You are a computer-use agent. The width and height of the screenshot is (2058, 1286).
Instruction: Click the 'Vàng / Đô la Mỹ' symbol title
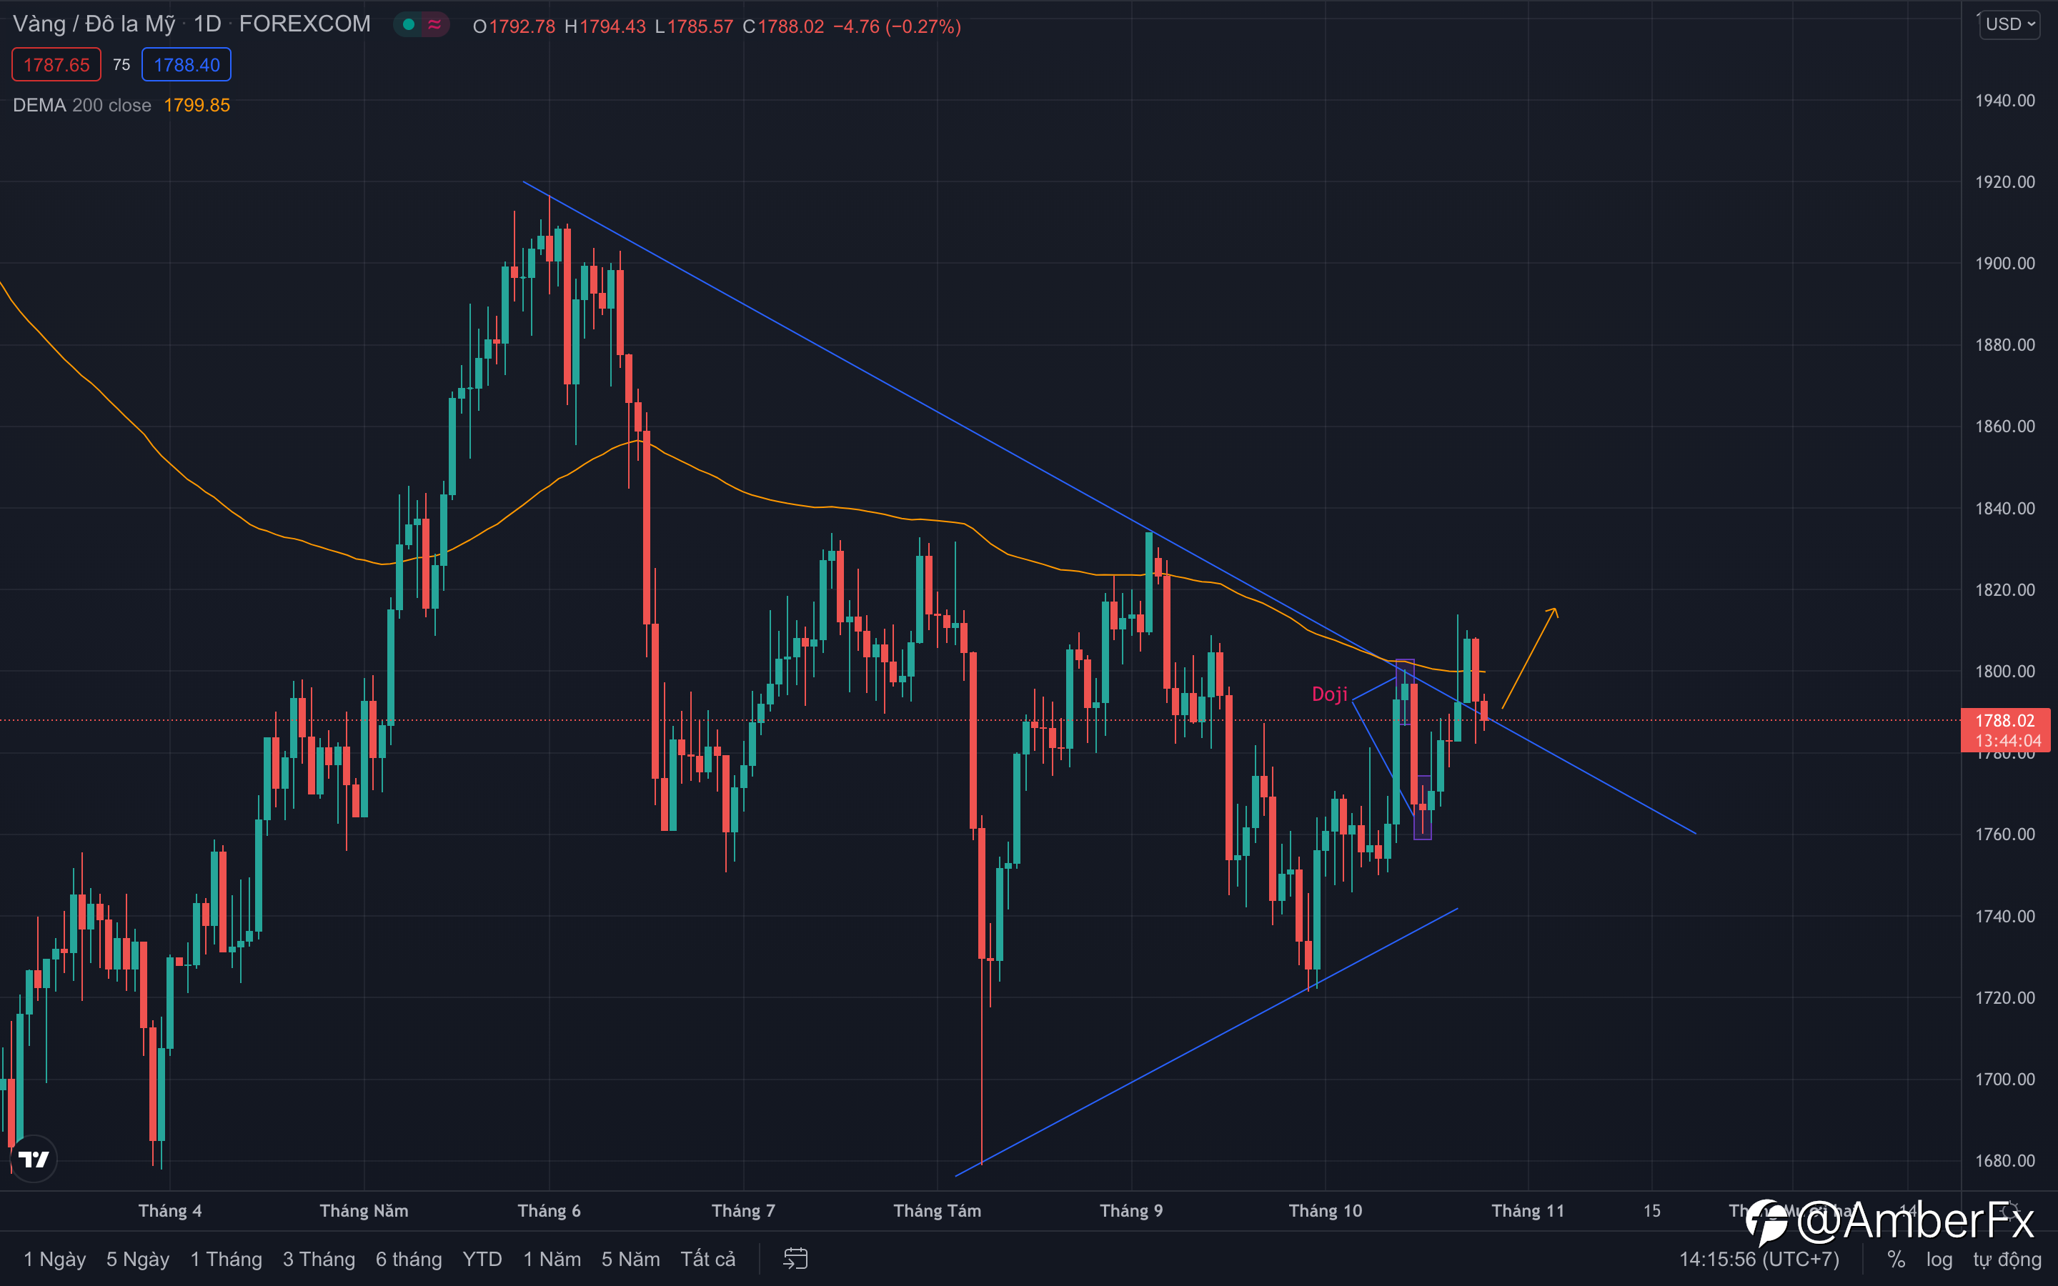(x=94, y=24)
